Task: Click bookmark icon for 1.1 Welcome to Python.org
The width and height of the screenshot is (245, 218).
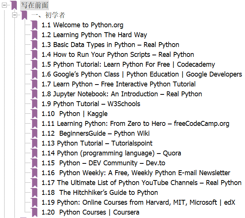Action: pos(35,25)
